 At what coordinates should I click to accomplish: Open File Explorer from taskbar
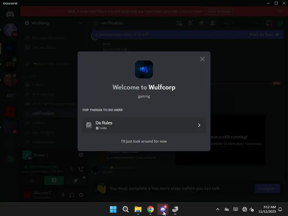[138, 209]
